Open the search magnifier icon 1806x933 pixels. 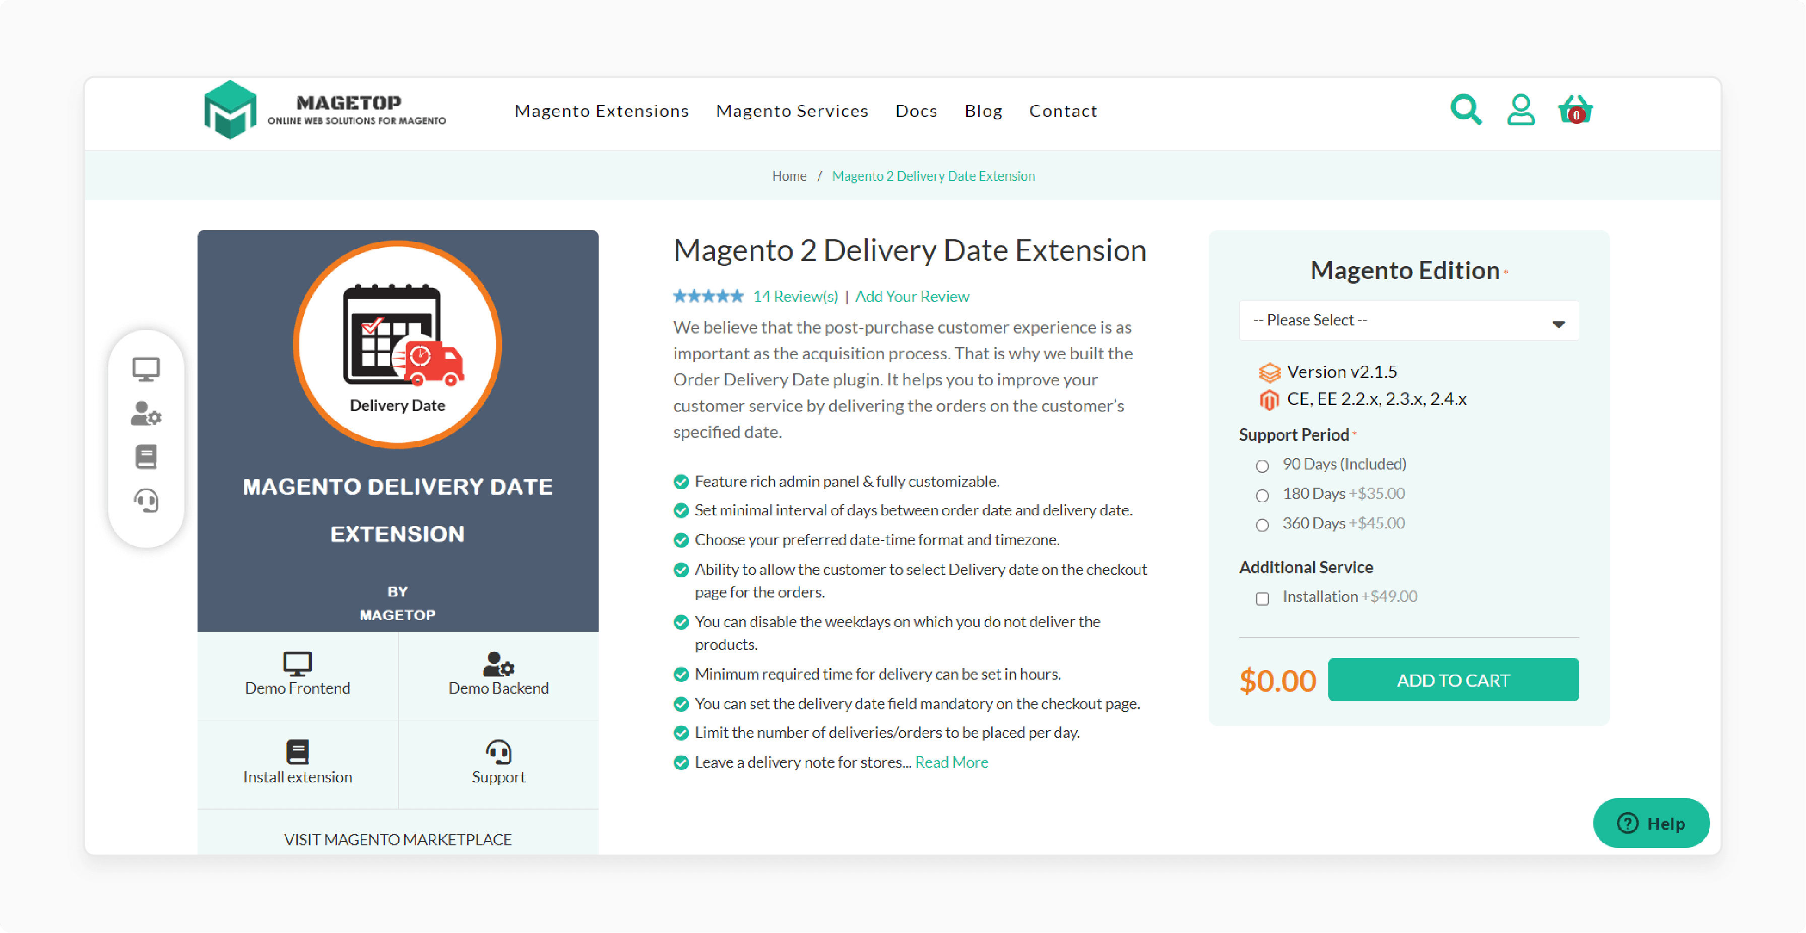click(1465, 110)
